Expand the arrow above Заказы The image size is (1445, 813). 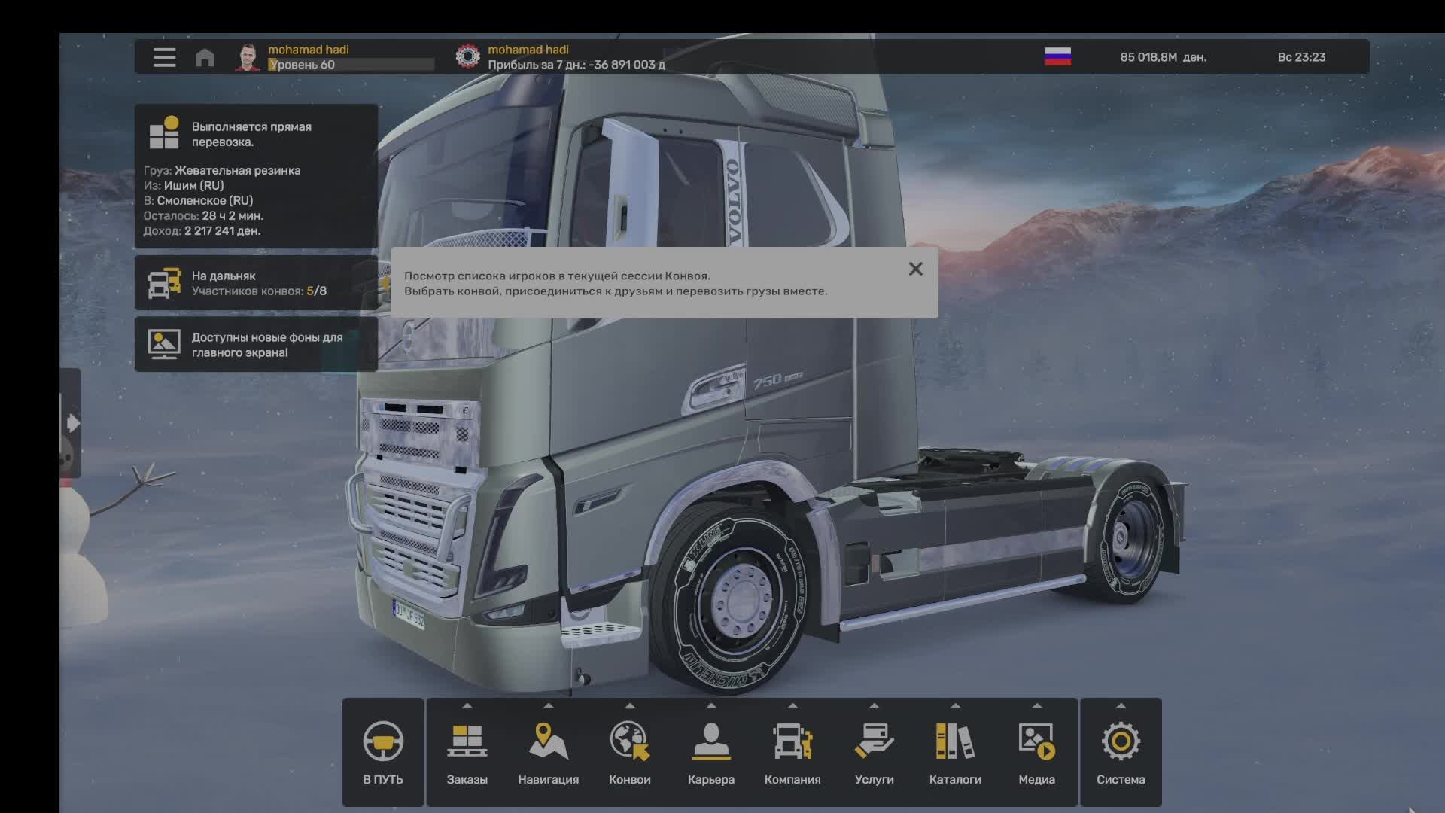(467, 706)
